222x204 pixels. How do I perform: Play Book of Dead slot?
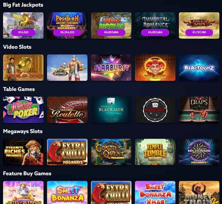pos(23,68)
